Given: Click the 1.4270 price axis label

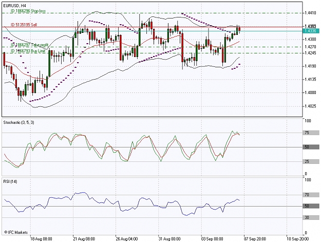Looking at the screenshot, I should pos(310,47).
